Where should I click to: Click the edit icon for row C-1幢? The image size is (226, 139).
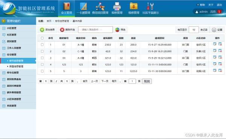coord(215,51)
